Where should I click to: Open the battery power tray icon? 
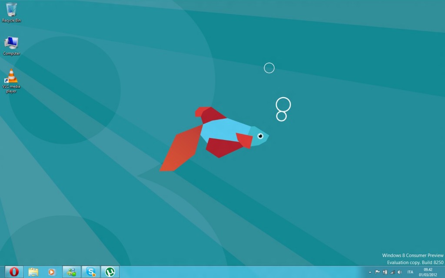385,272
